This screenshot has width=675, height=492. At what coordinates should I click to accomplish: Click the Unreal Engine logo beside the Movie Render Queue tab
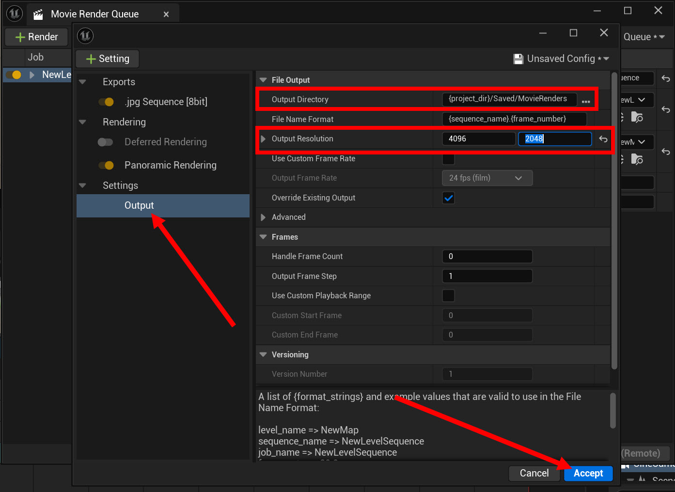click(15, 14)
